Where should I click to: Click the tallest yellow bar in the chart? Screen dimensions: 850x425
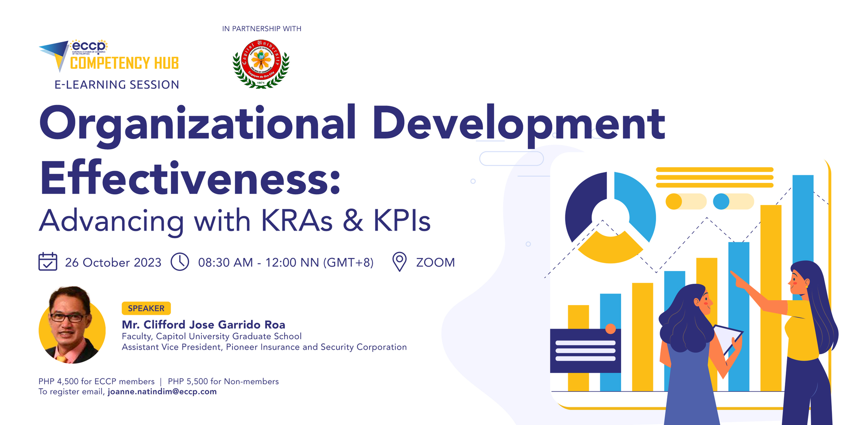[770, 266]
